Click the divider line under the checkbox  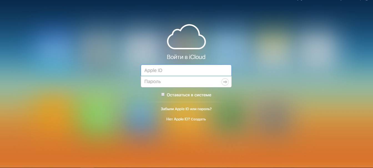186,102
